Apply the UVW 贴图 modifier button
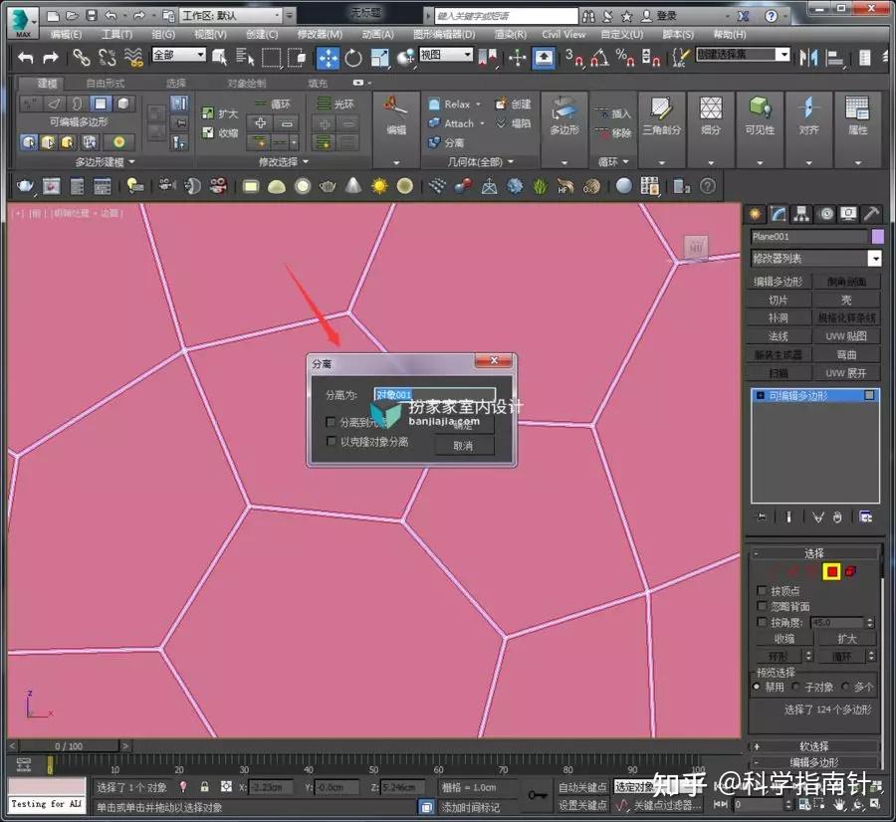Image resolution: width=896 pixels, height=822 pixels. coord(844,335)
